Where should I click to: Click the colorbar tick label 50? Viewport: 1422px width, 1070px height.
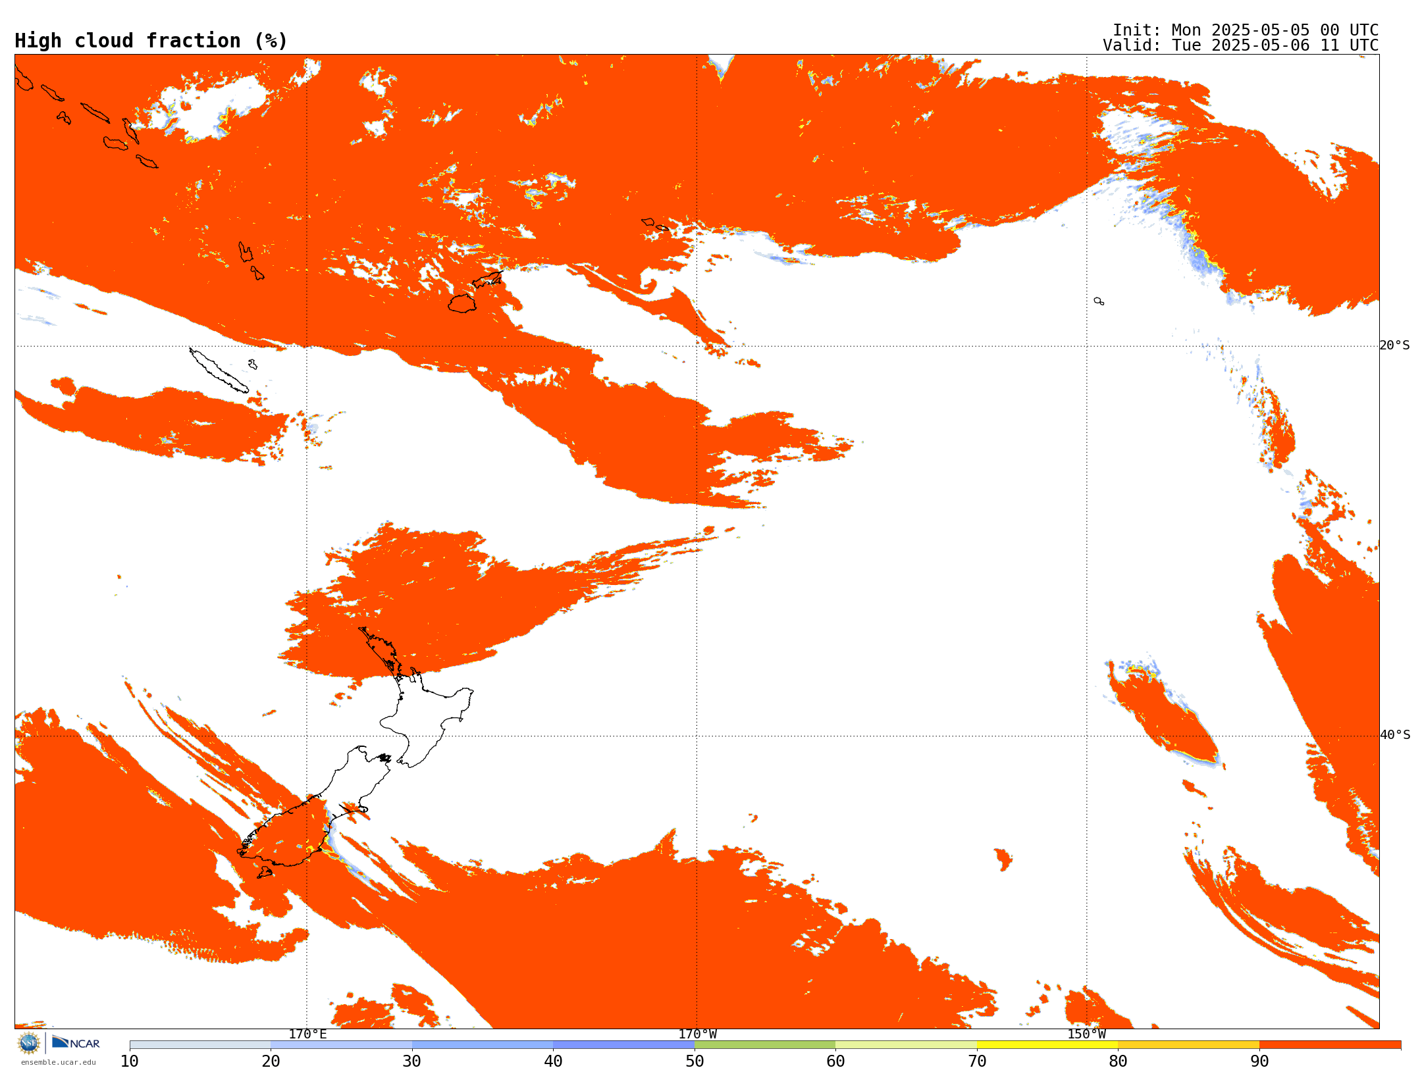tap(695, 1061)
